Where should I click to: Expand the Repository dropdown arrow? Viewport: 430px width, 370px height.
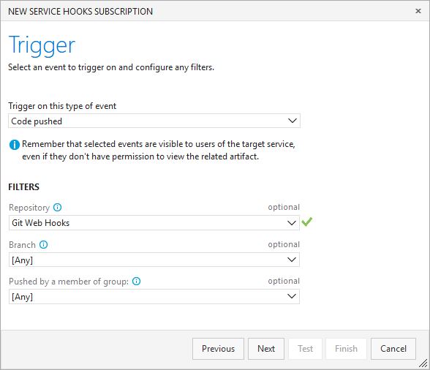click(292, 223)
